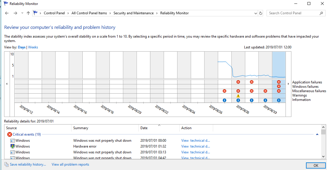The height and width of the screenshot is (170, 327).
Task: Sort by the Action column header
Action: [x=196, y=128]
